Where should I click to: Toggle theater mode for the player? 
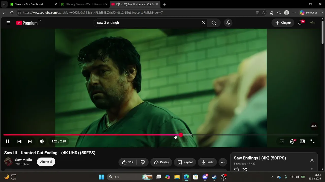click(302, 141)
